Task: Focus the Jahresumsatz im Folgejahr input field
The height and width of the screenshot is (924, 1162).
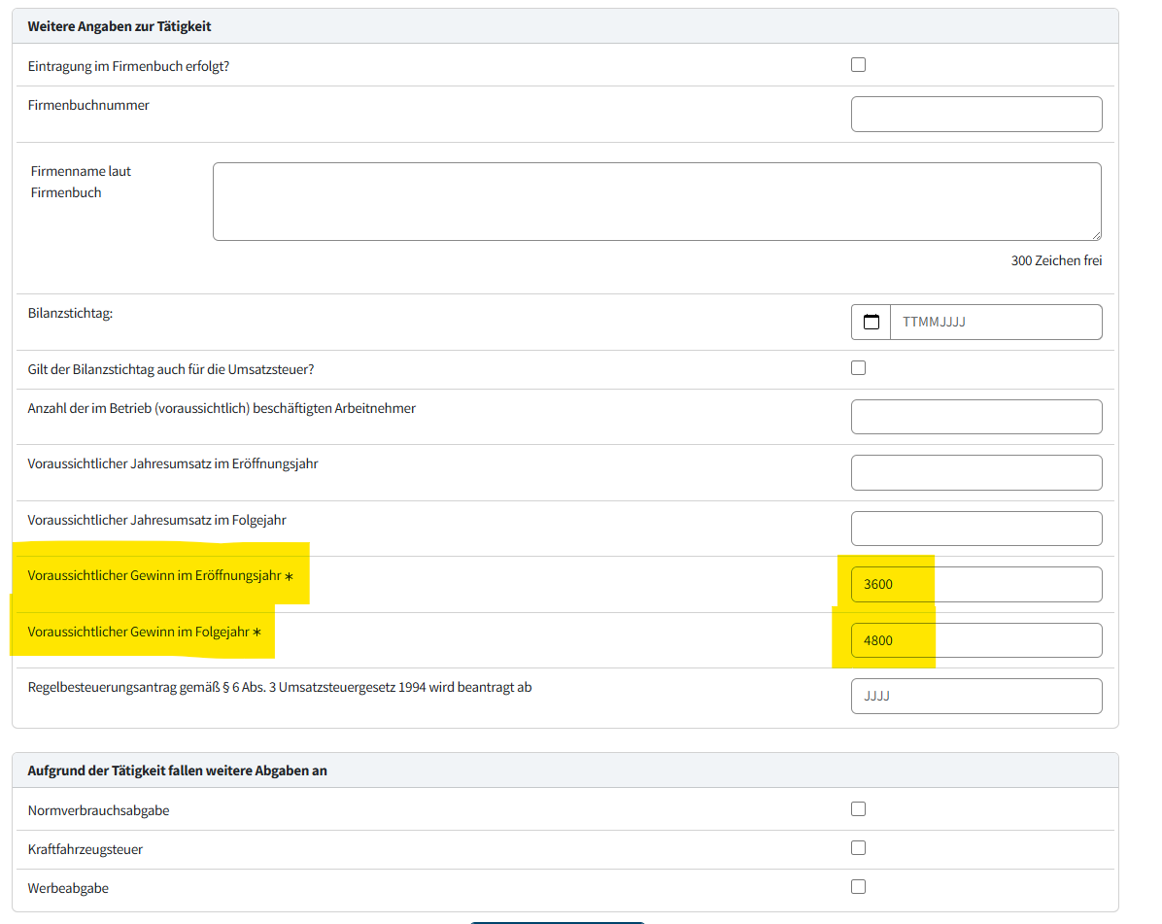Action: [976, 529]
